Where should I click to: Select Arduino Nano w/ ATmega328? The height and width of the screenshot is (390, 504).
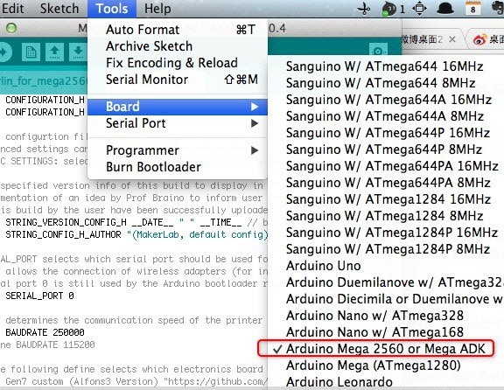(x=386, y=316)
